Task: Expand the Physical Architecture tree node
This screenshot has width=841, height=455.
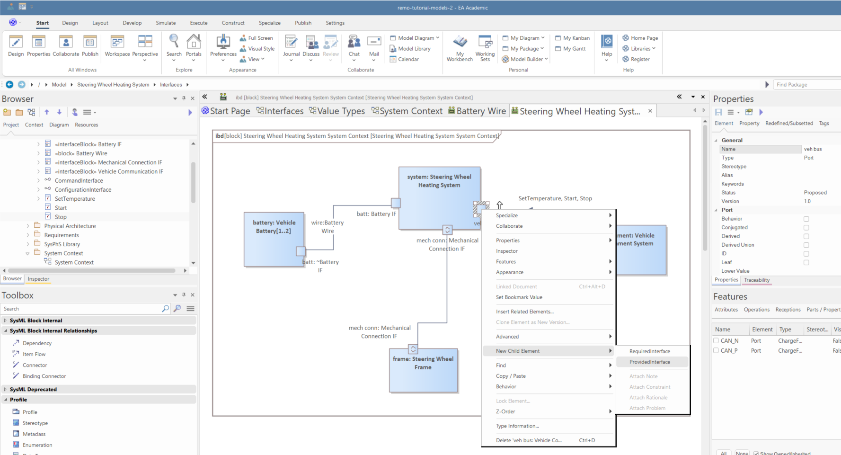Action: pyautogui.click(x=28, y=226)
